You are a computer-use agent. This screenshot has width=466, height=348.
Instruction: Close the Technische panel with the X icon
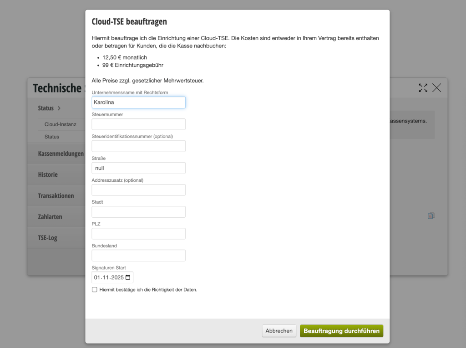coord(437,88)
